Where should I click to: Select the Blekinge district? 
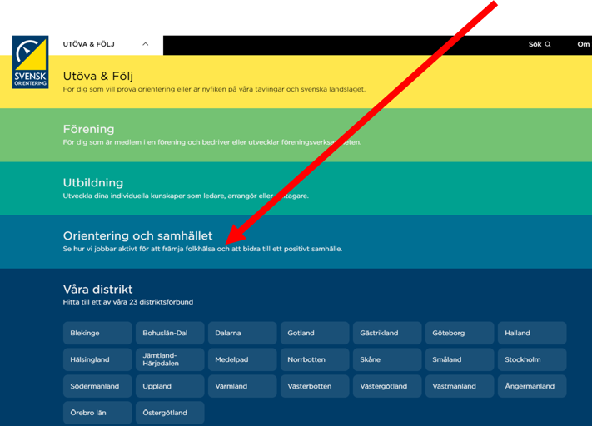(x=97, y=333)
